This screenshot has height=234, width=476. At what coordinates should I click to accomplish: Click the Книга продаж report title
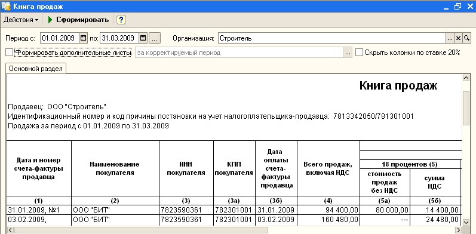pyautogui.click(x=398, y=86)
